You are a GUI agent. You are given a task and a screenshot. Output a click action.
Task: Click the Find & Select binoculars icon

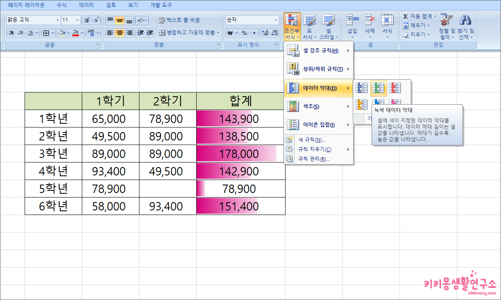(466, 20)
